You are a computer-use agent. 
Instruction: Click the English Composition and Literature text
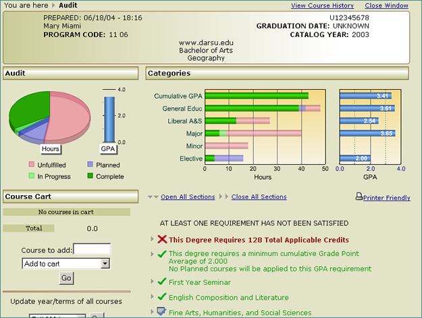tap(229, 297)
